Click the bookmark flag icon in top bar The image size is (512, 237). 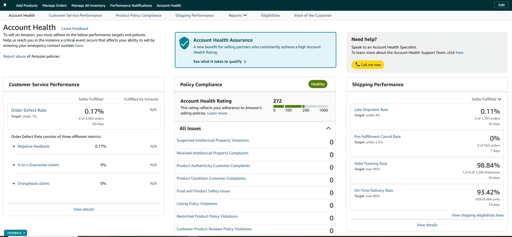[x=5, y=5]
